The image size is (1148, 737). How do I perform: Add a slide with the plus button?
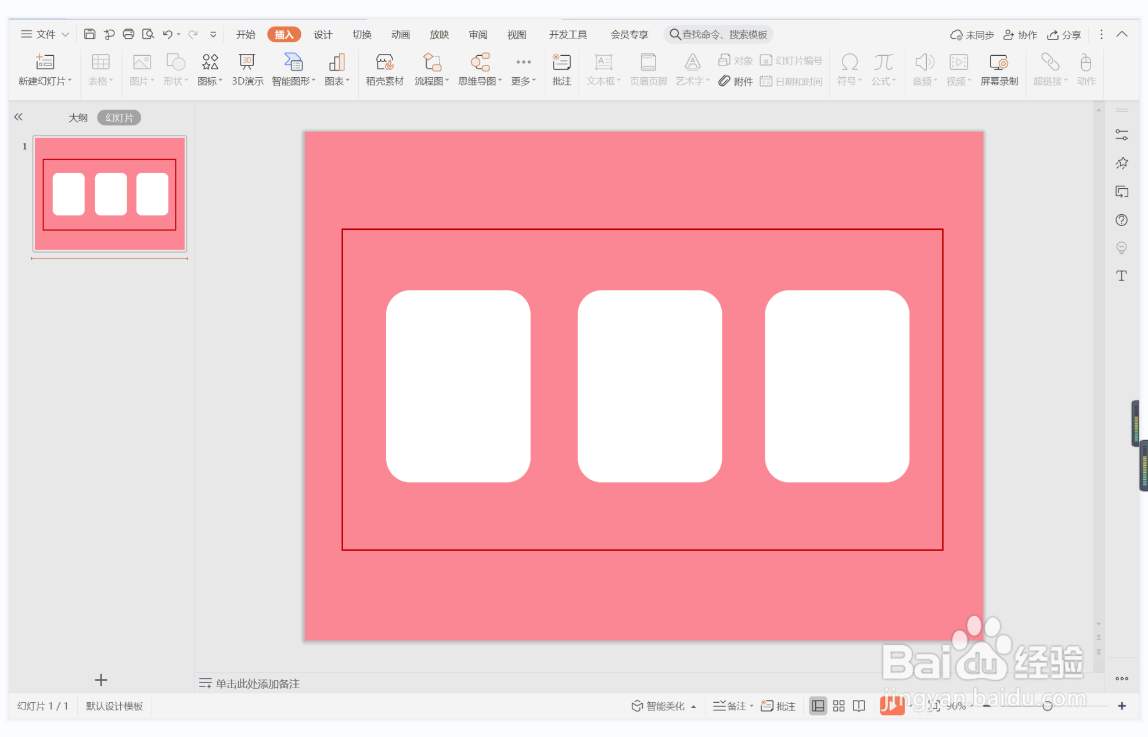[101, 680]
